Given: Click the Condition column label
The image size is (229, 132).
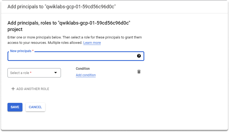Looking at the screenshot, I should (83, 69).
